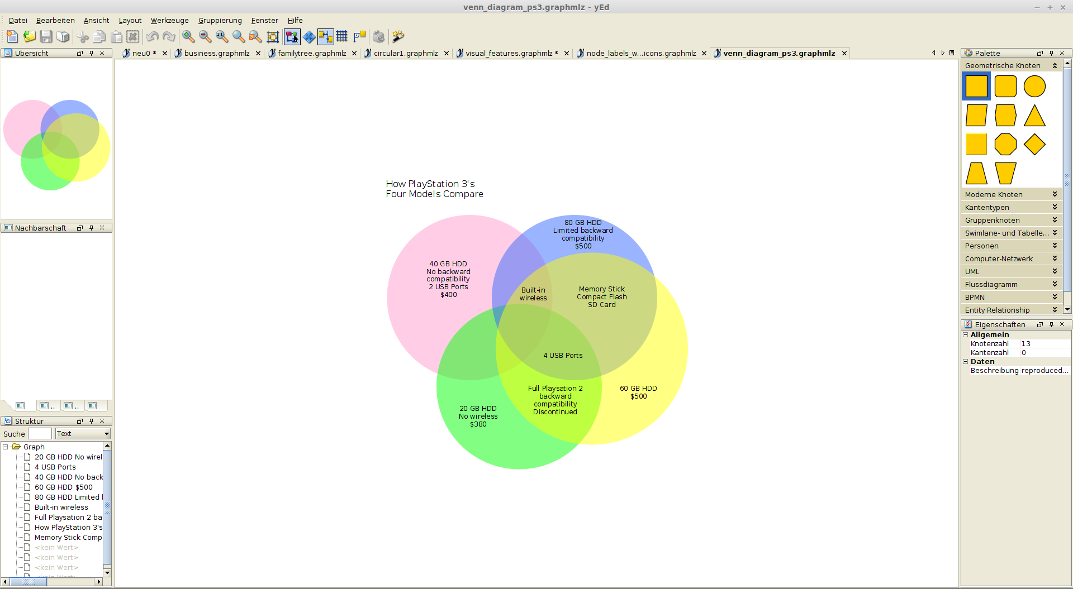This screenshot has width=1073, height=589.
Task: Float the Nachbarschaft panel window
Action: [79, 228]
